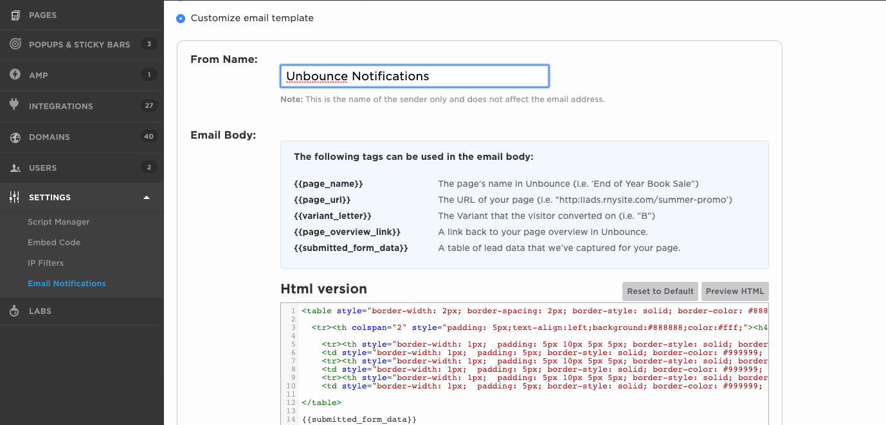
Task: Click the Domains globe icon
Action: tap(15, 137)
